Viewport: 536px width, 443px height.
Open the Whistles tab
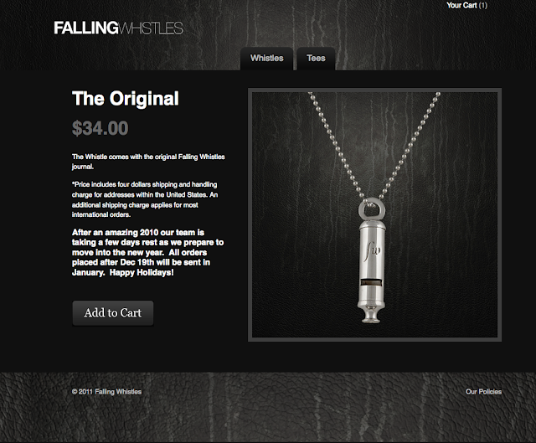coord(266,59)
